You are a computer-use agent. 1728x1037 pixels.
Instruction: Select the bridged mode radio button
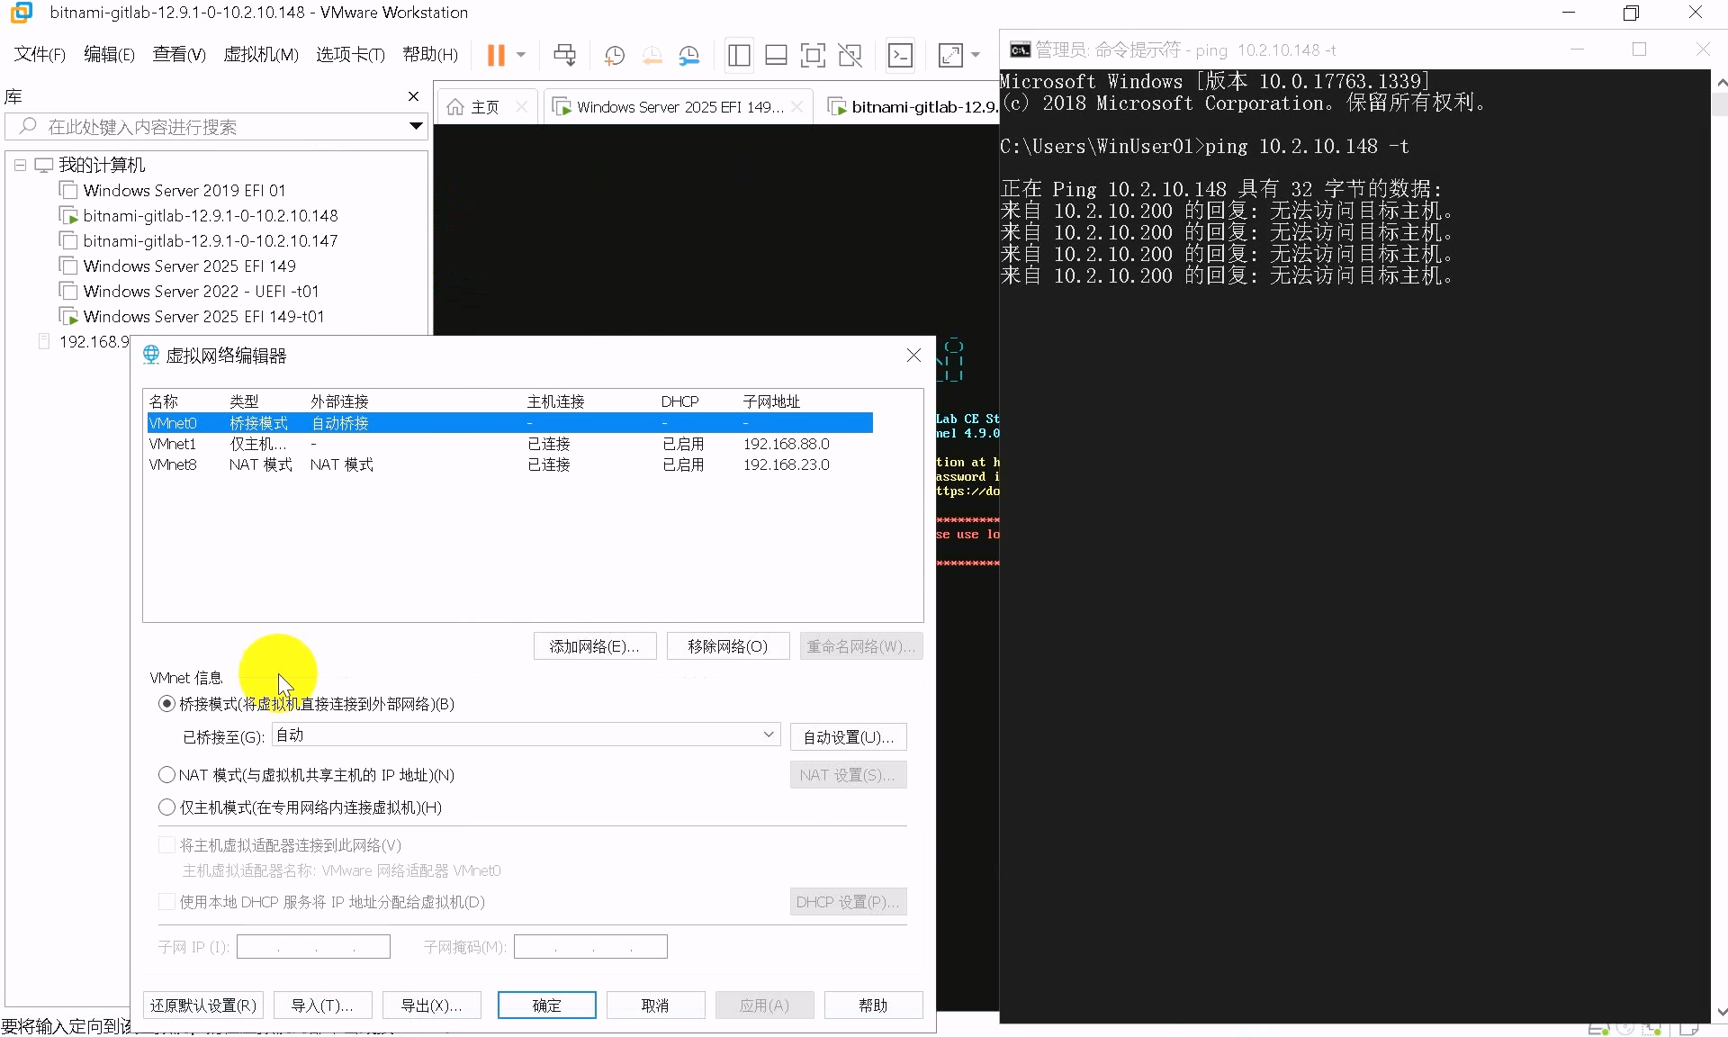point(166,704)
